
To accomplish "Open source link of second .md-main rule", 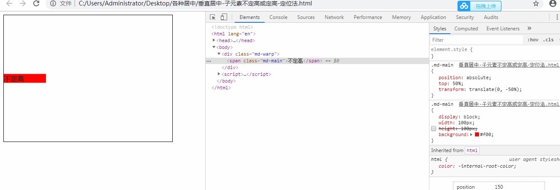I will click(x=509, y=104).
